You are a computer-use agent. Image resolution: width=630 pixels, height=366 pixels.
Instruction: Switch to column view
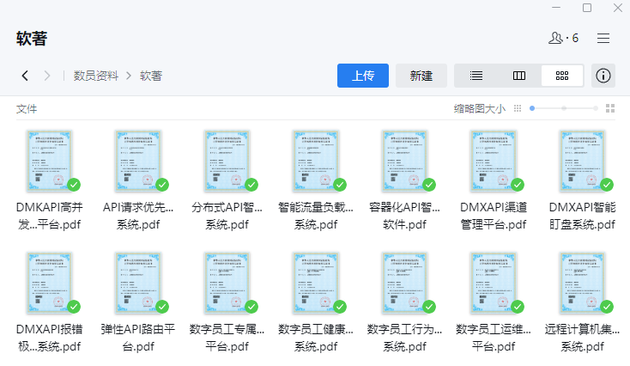(519, 76)
